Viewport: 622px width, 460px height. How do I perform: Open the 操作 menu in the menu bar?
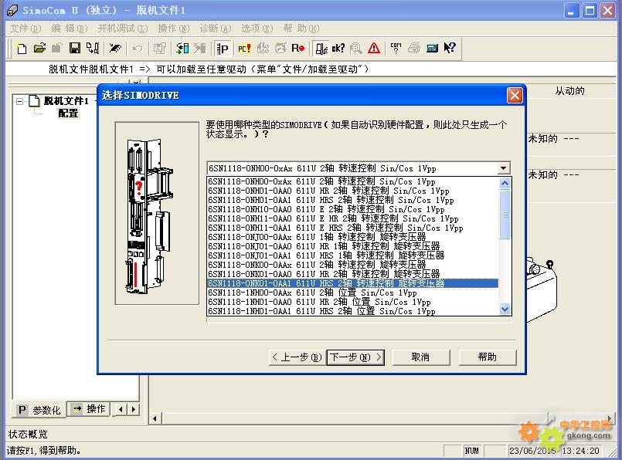(x=173, y=29)
